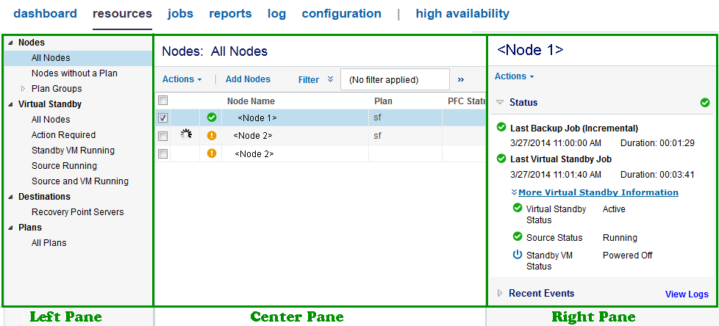Screen dimensions: 719x326
Task: Click green check beside Last Backup Job
Action: click(501, 128)
